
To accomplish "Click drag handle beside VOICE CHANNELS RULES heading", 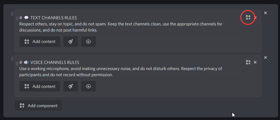I will pos(17,63).
